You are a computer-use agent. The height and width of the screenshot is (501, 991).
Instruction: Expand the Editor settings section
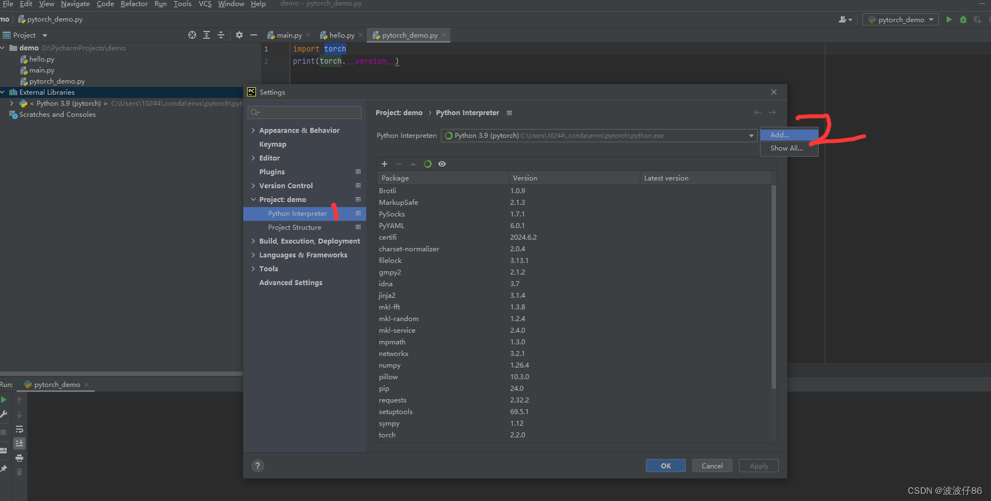point(253,158)
